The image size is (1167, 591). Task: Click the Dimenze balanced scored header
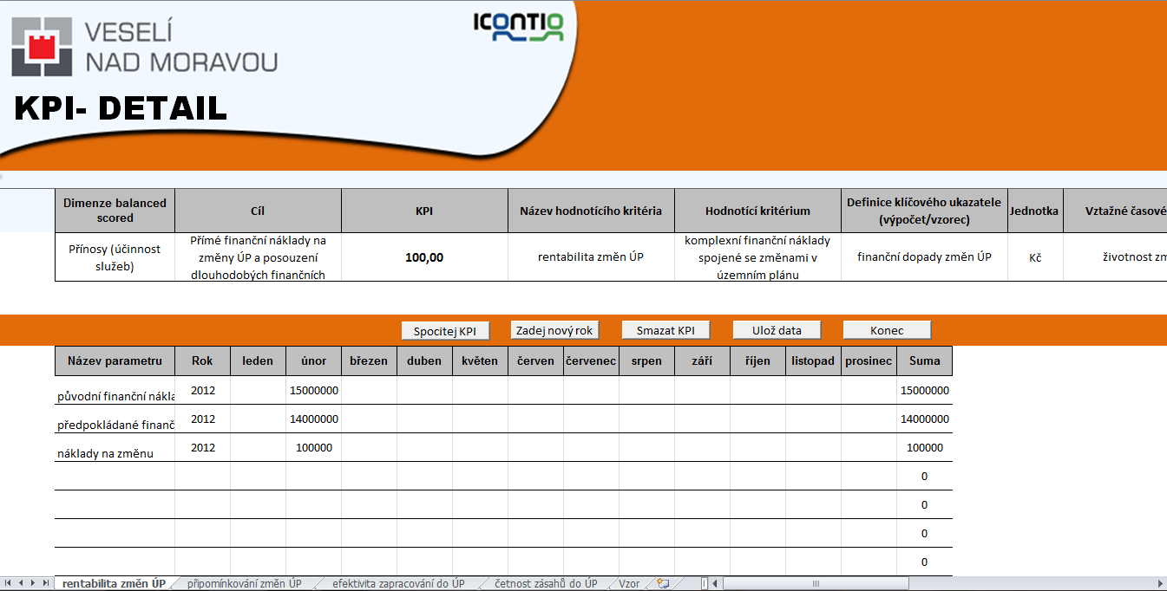[x=115, y=211]
